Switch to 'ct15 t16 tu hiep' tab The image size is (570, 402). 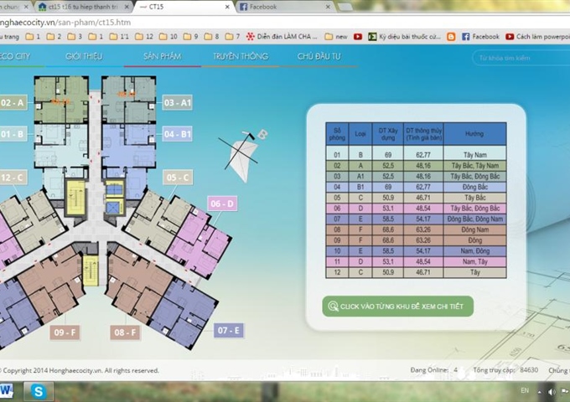pos(83,7)
